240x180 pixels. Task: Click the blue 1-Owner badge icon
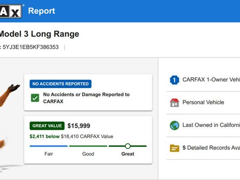click(x=175, y=80)
